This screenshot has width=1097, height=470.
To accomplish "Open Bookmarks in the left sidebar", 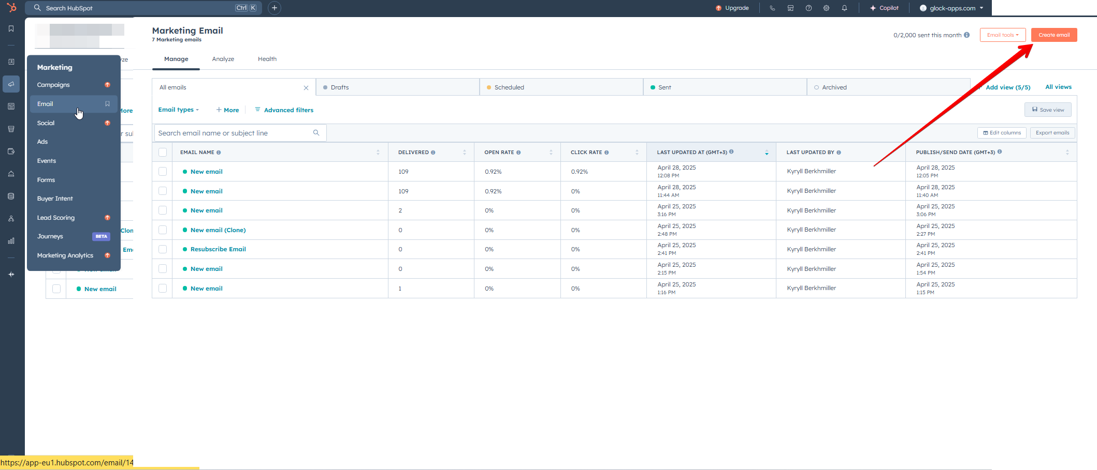I will click(11, 29).
